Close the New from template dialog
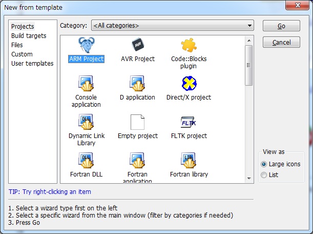The image size is (313, 234). 297,5
